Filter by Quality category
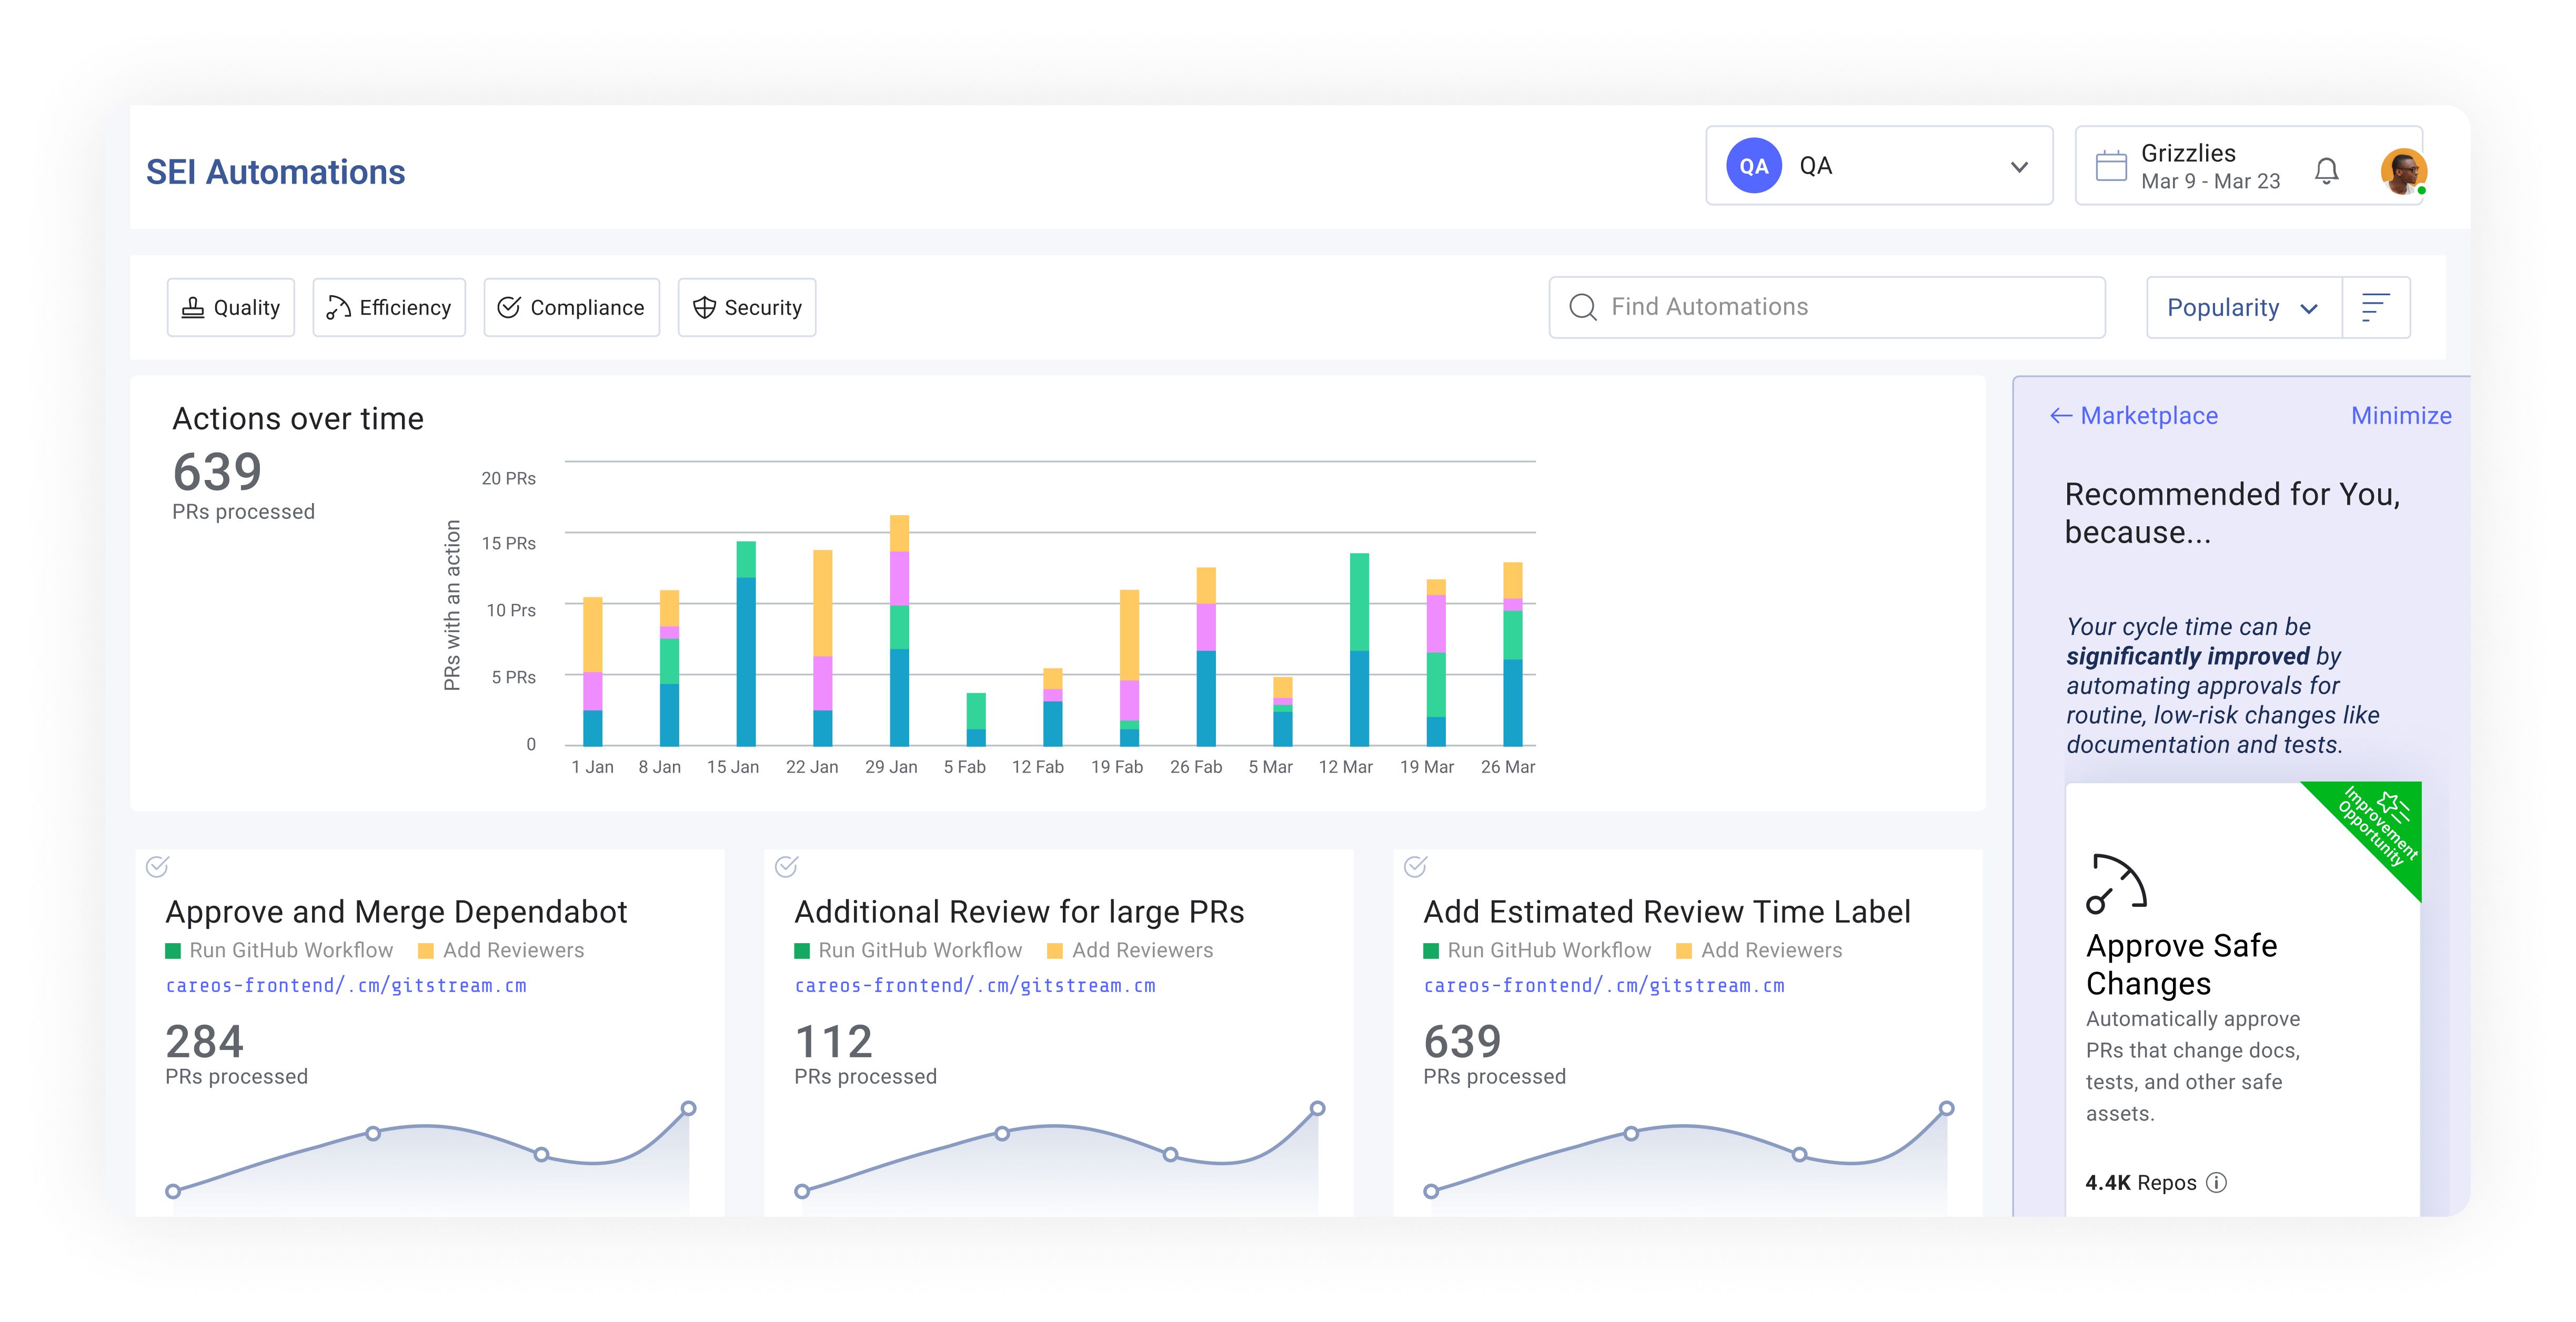 (x=230, y=308)
